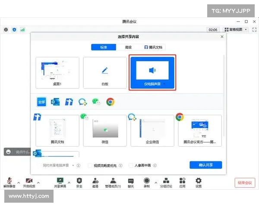Select the 白板 whiteboard tile
The height and width of the screenshot is (207, 259).
[x=105, y=73]
